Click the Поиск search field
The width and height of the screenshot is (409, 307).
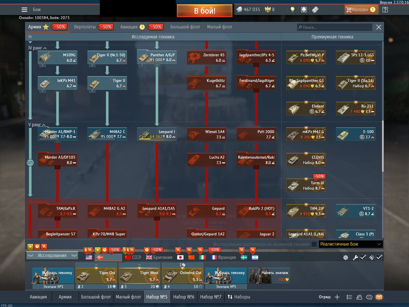[x=335, y=27]
